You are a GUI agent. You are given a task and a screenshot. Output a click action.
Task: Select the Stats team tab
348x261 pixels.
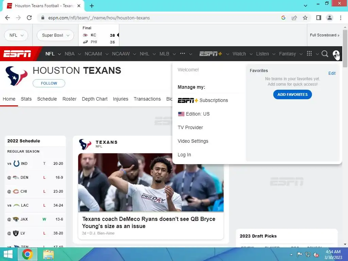[x=26, y=99]
